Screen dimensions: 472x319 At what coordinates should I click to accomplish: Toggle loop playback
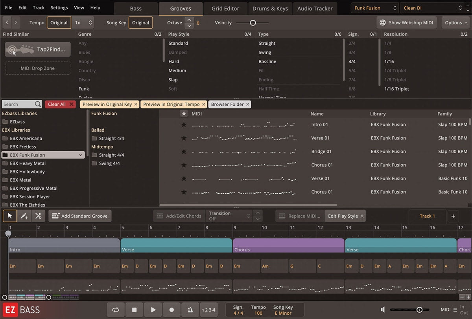116,310
